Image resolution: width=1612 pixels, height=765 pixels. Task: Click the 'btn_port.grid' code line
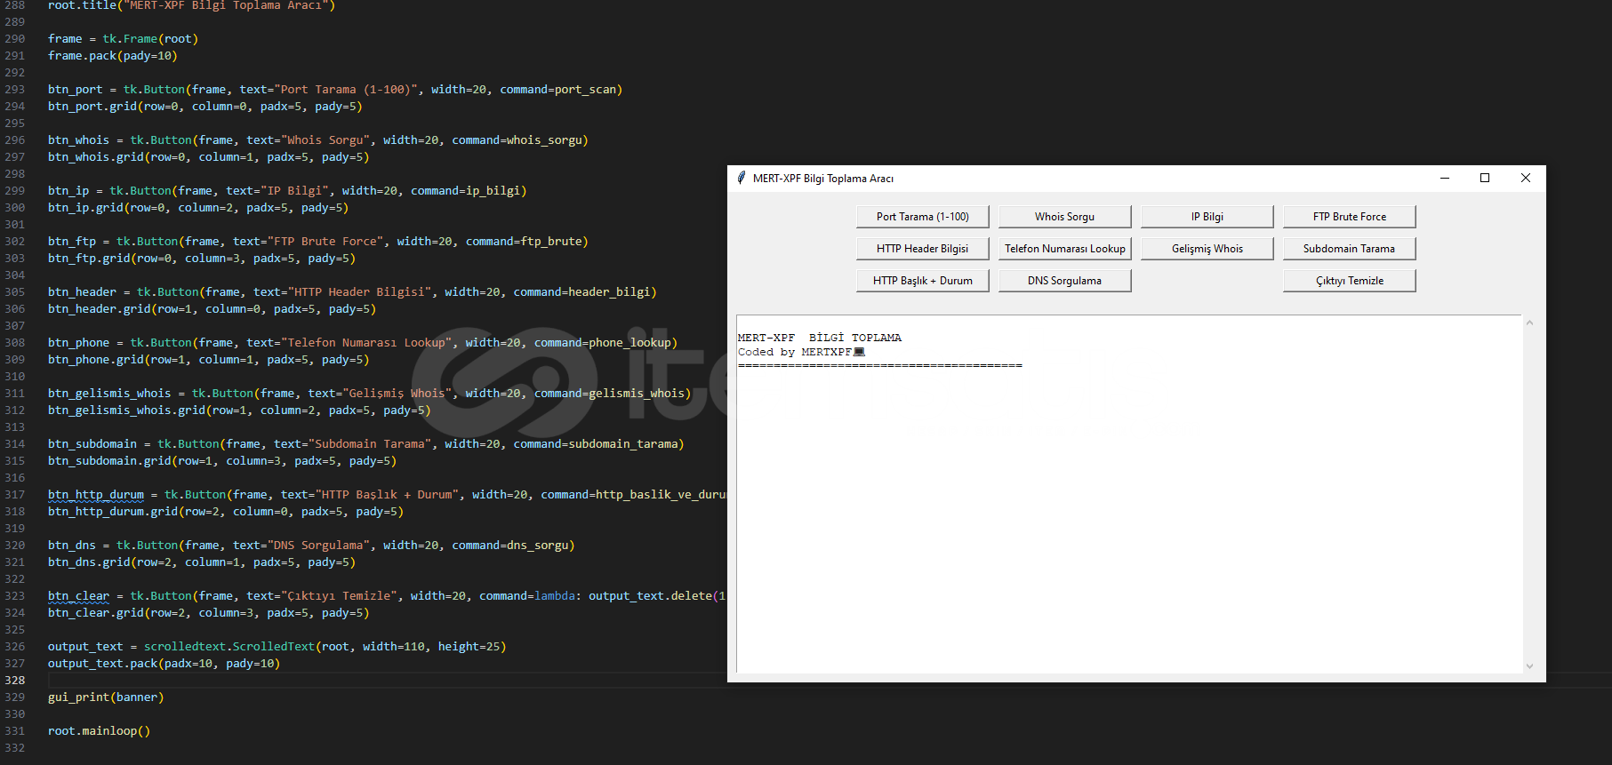(x=205, y=107)
